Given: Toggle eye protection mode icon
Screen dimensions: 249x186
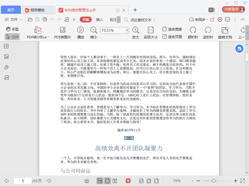Looking at the screenshot, I should point(87,181).
